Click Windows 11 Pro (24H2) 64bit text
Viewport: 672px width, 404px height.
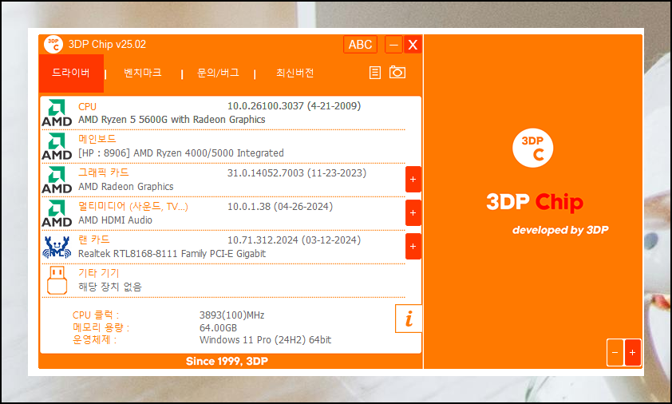(x=265, y=339)
